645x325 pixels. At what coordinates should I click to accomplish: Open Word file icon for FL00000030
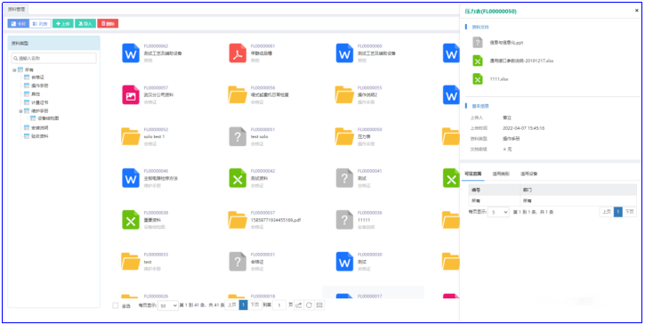point(344,262)
